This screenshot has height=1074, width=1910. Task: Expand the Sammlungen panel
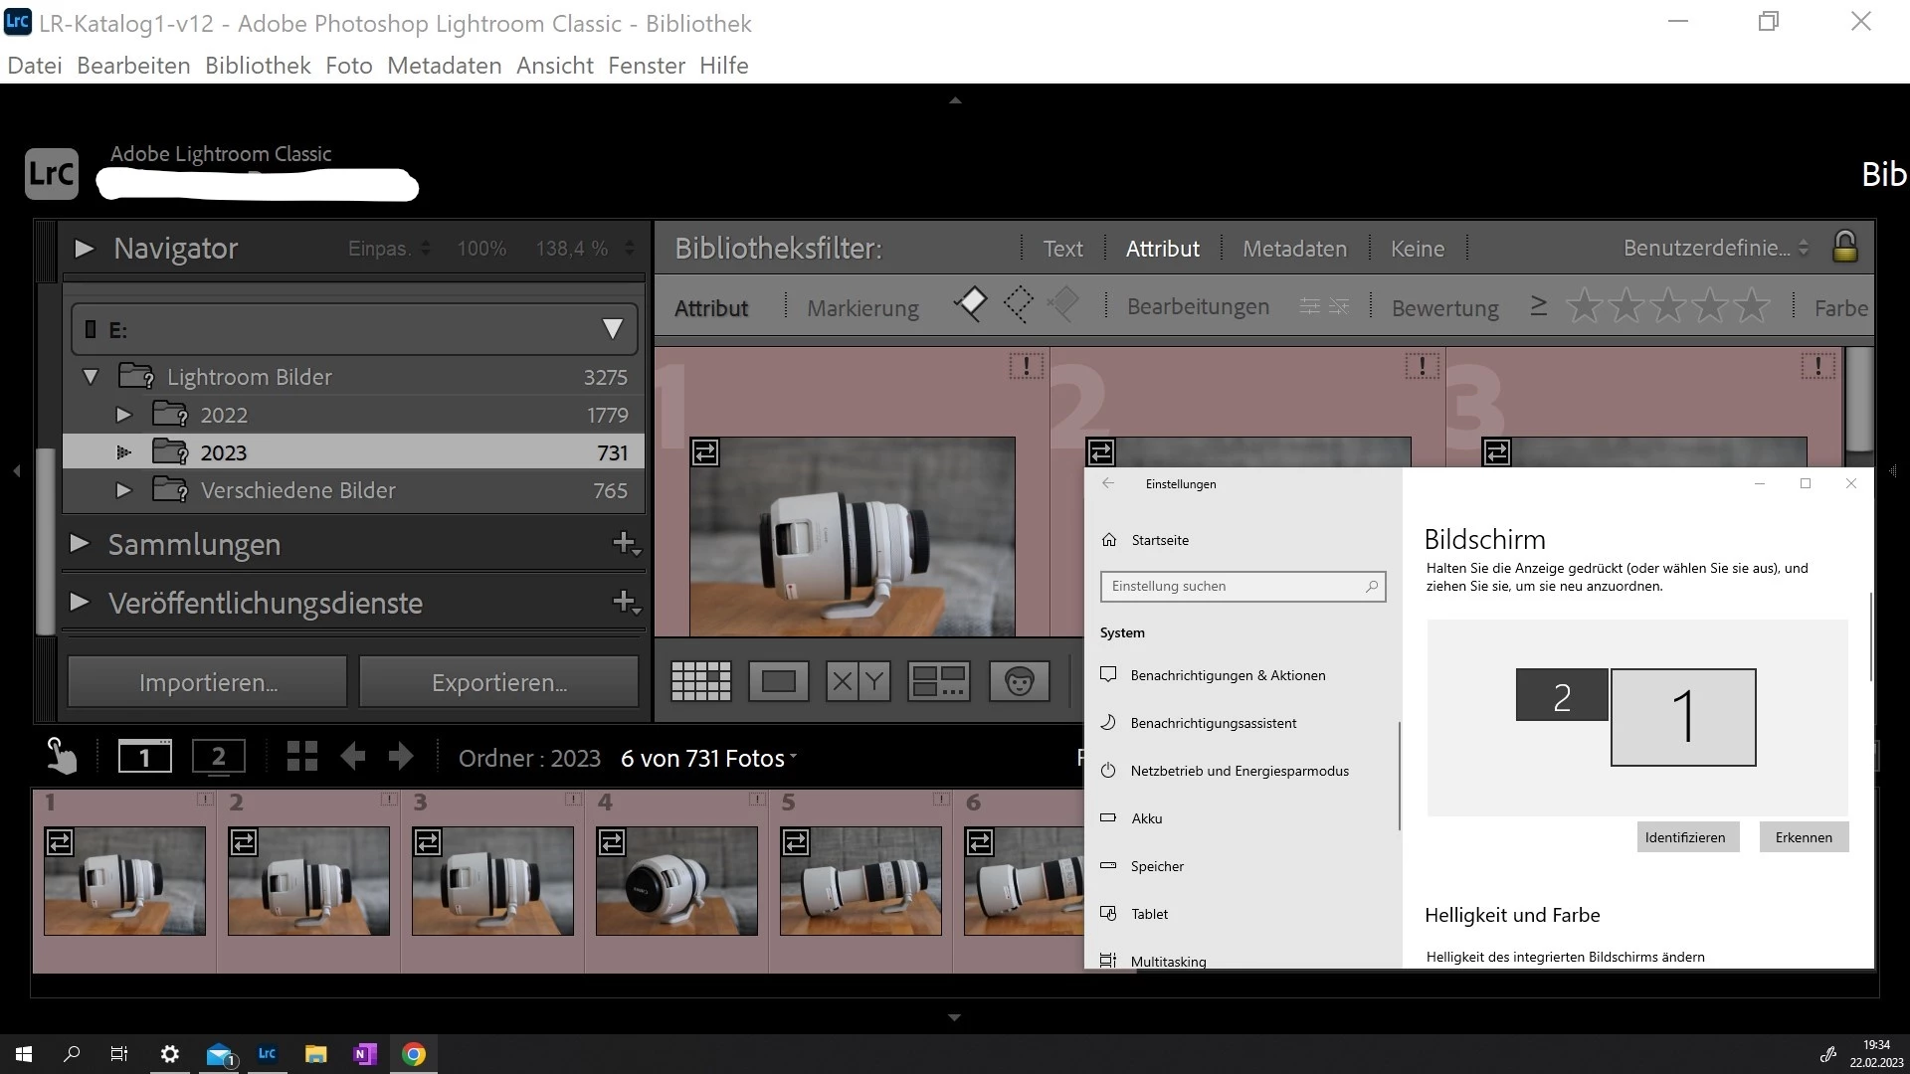81,544
